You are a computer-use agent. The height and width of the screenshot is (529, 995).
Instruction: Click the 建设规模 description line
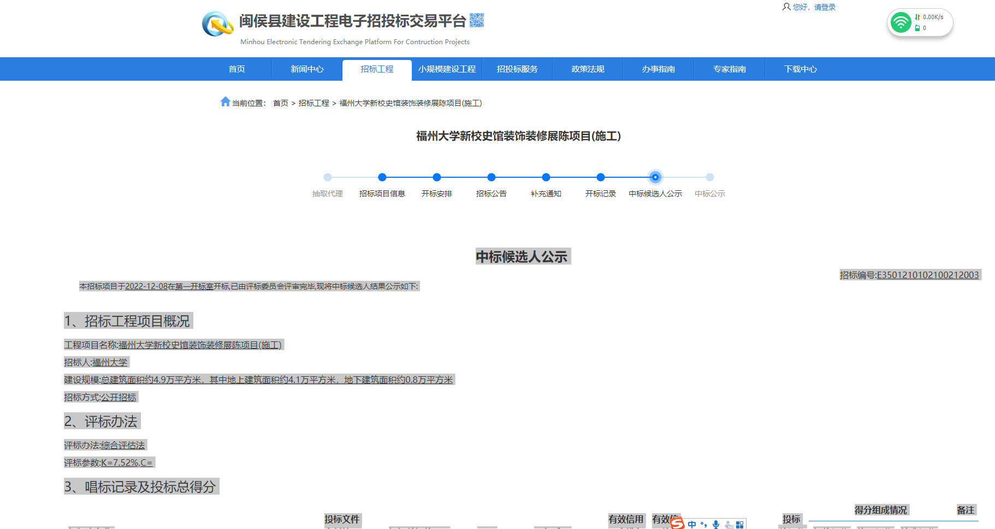(x=259, y=380)
